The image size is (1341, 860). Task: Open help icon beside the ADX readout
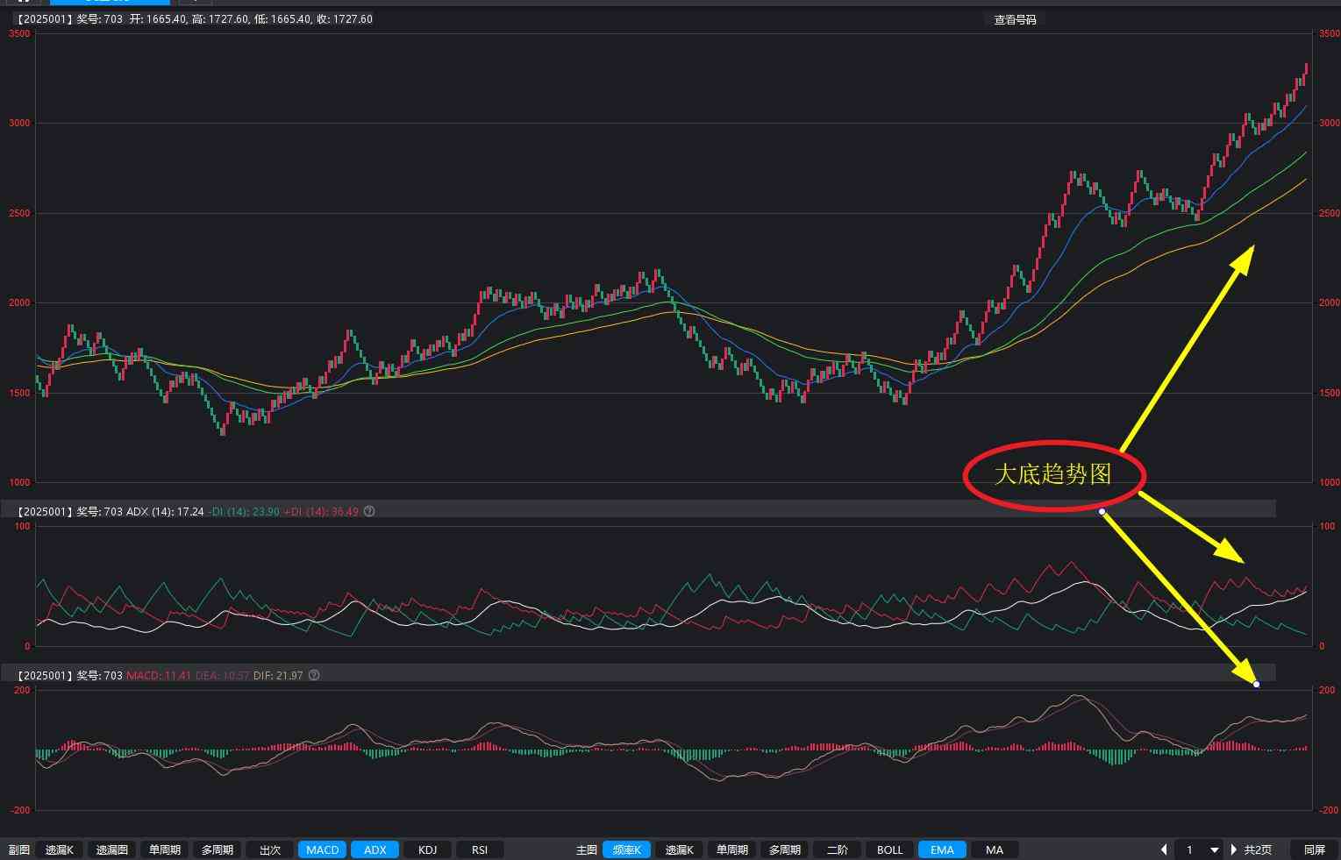tap(369, 511)
